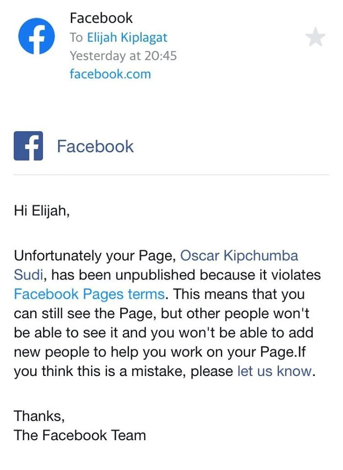343x470 pixels.
Task: Follow the facebook.com domain link
Action: [x=110, y=74]
